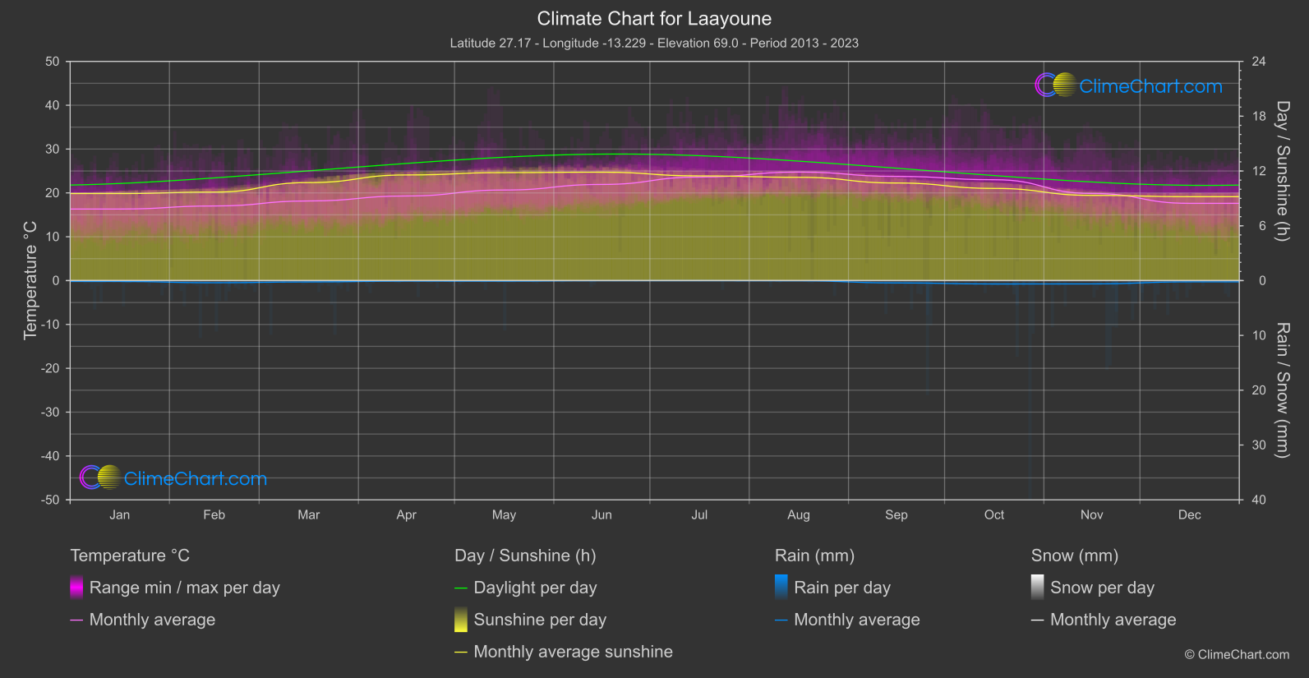1309x678 pixels.
Task: Click the snow 'Monthly average' legend entry
Action: [1104, 620]
